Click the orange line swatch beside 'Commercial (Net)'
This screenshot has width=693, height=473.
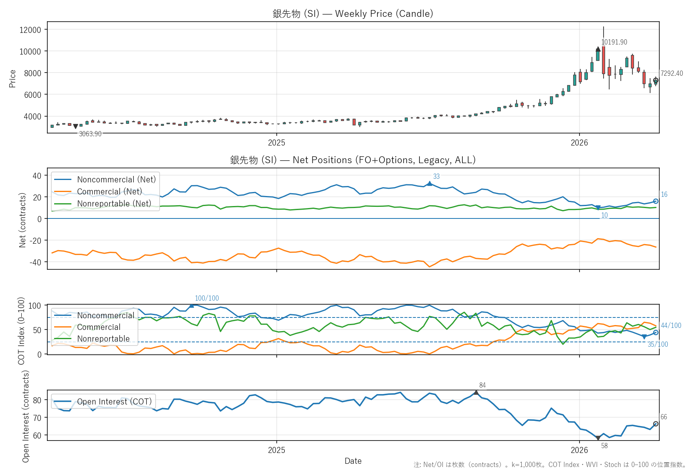(63, 192)
